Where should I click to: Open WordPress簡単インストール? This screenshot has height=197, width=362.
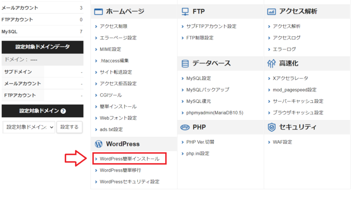coord(129,159)
